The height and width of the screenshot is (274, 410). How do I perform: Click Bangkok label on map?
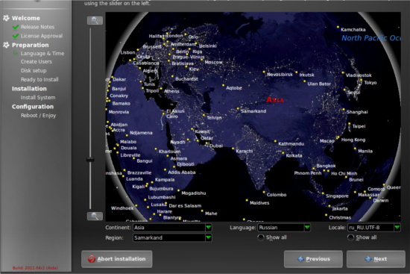click(326, 166)
